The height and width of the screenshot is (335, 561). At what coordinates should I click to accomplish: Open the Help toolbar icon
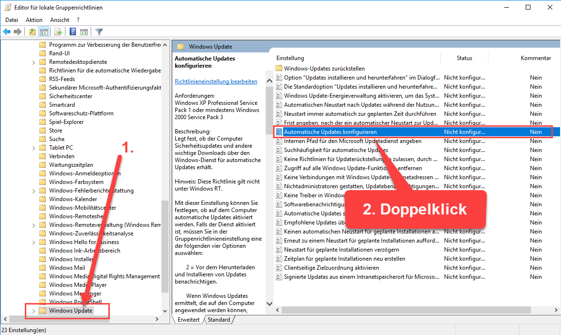click(x=73, y=32)
